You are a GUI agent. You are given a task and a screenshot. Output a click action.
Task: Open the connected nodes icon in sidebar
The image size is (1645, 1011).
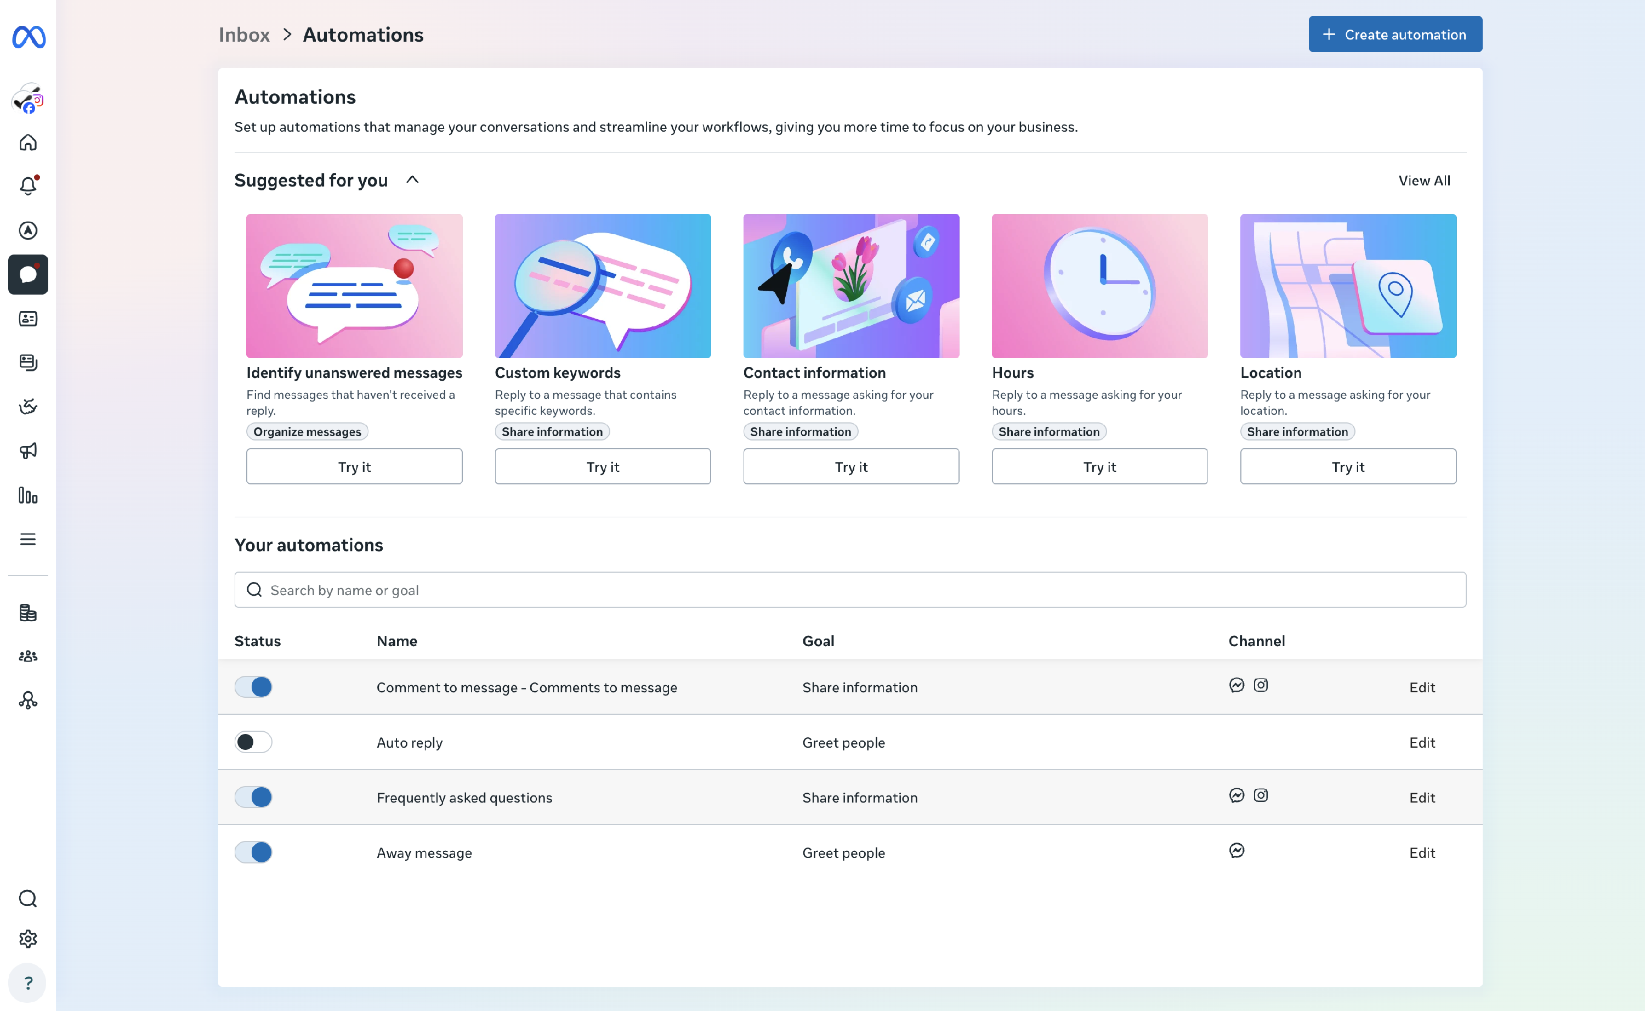coord(28,700)
